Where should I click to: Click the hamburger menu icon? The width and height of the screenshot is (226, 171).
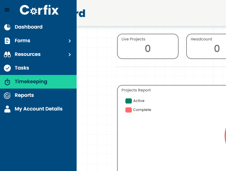tap(7, 10)
